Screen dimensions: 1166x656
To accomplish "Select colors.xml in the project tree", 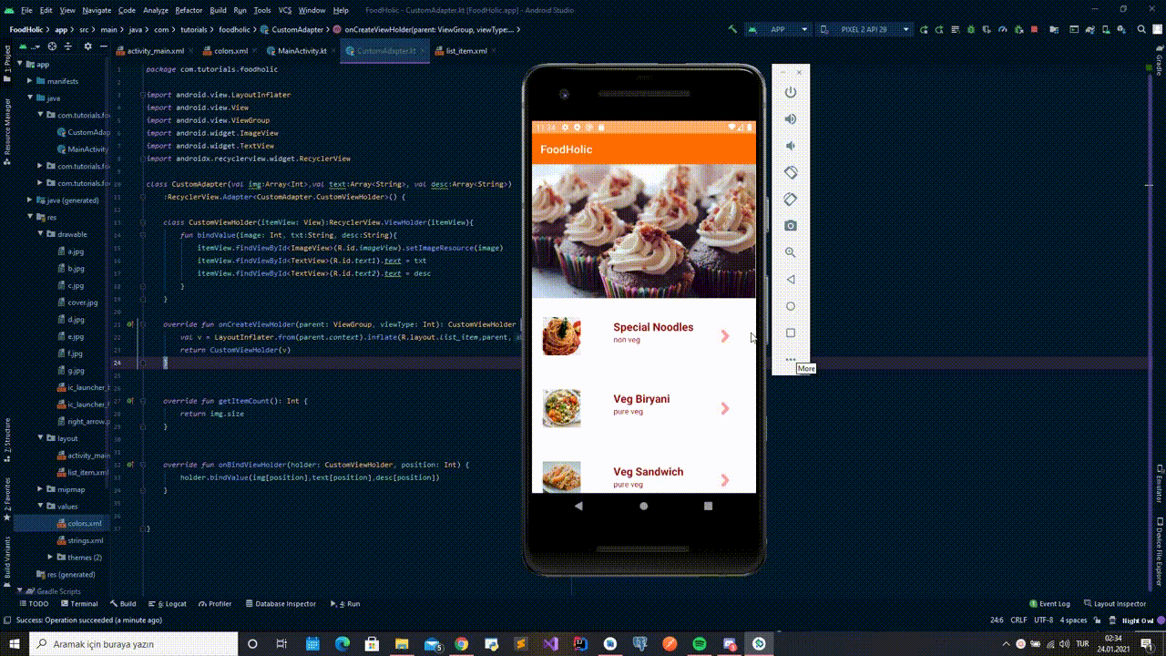I will [x=84, y=524].
